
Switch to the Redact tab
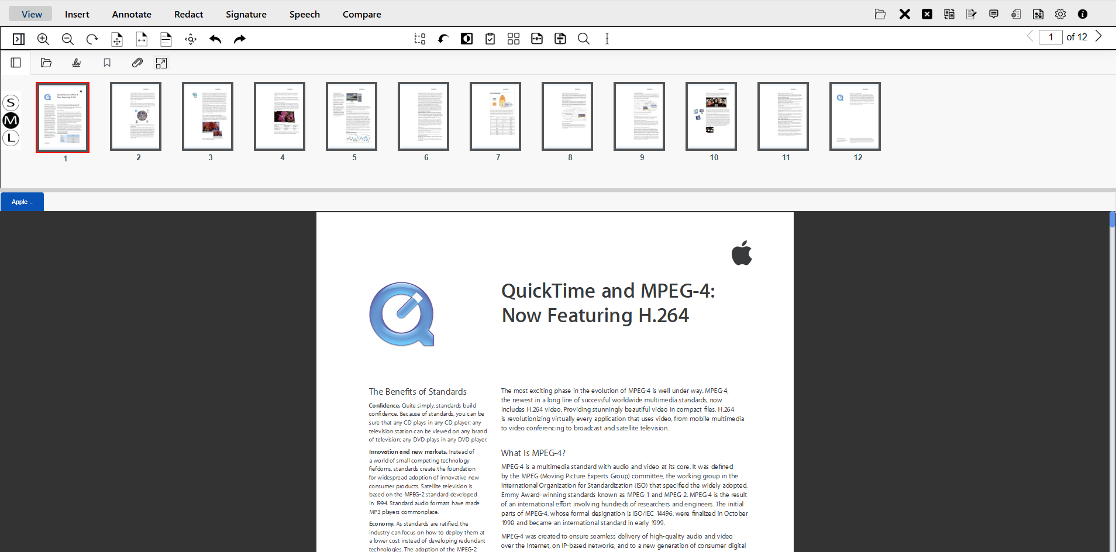pos(188,14)
